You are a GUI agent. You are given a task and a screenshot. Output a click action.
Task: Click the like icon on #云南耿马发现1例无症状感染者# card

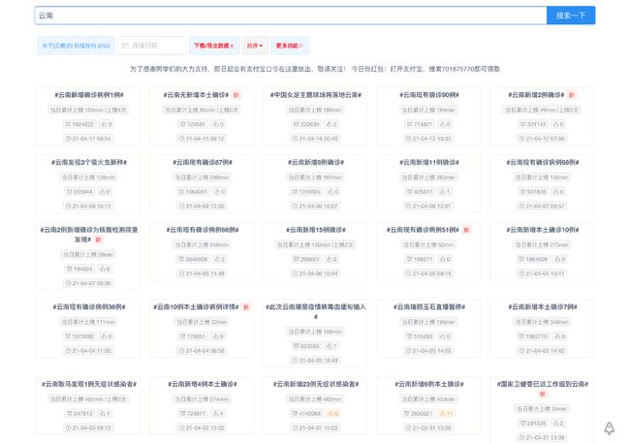click(x=102, y=413)
